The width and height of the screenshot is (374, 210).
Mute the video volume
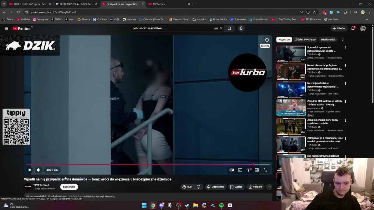(x=38, y=170)
